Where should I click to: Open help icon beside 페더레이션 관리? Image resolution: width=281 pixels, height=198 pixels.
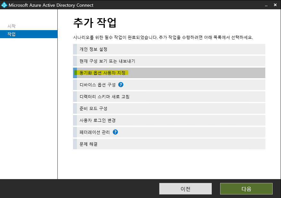point(115,132)
